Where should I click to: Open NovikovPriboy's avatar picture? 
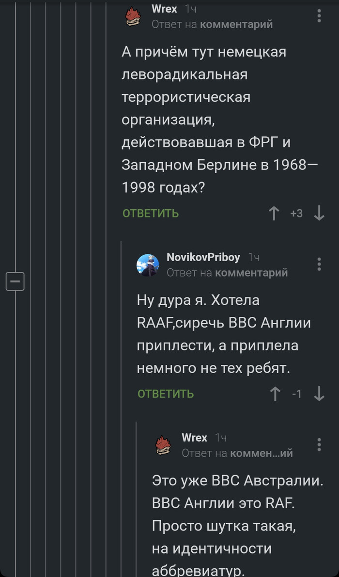tap(147, 264)
